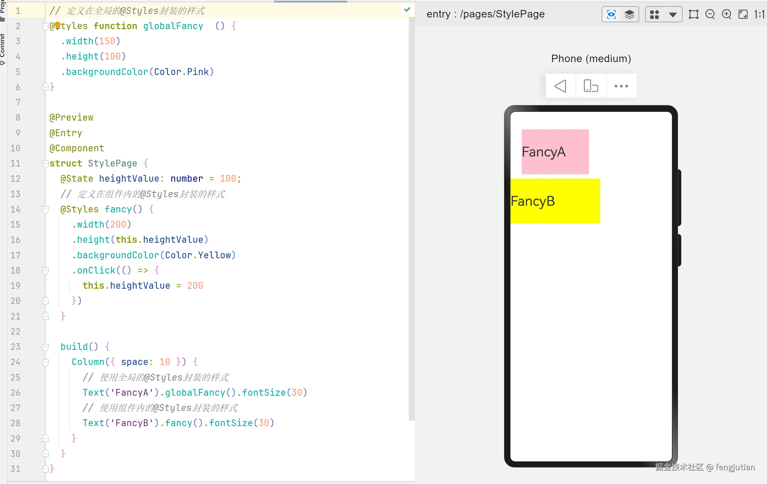Zoom out the previewer
The height and width of the screenshot is (484, 767).
pyautogui.click(x=710, y=15)
